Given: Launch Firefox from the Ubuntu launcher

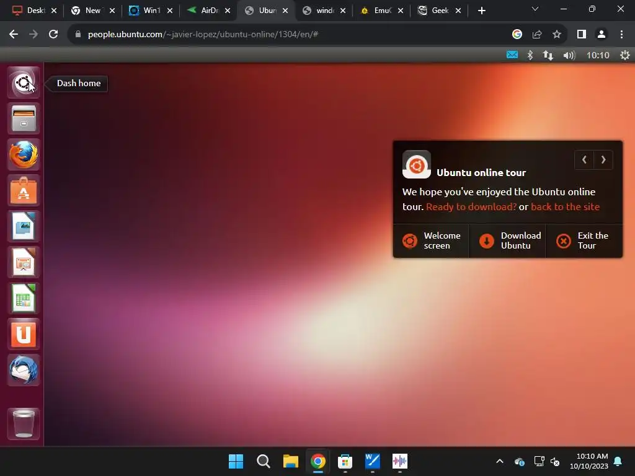Looking at the screenshot, I should pos(24,154).
